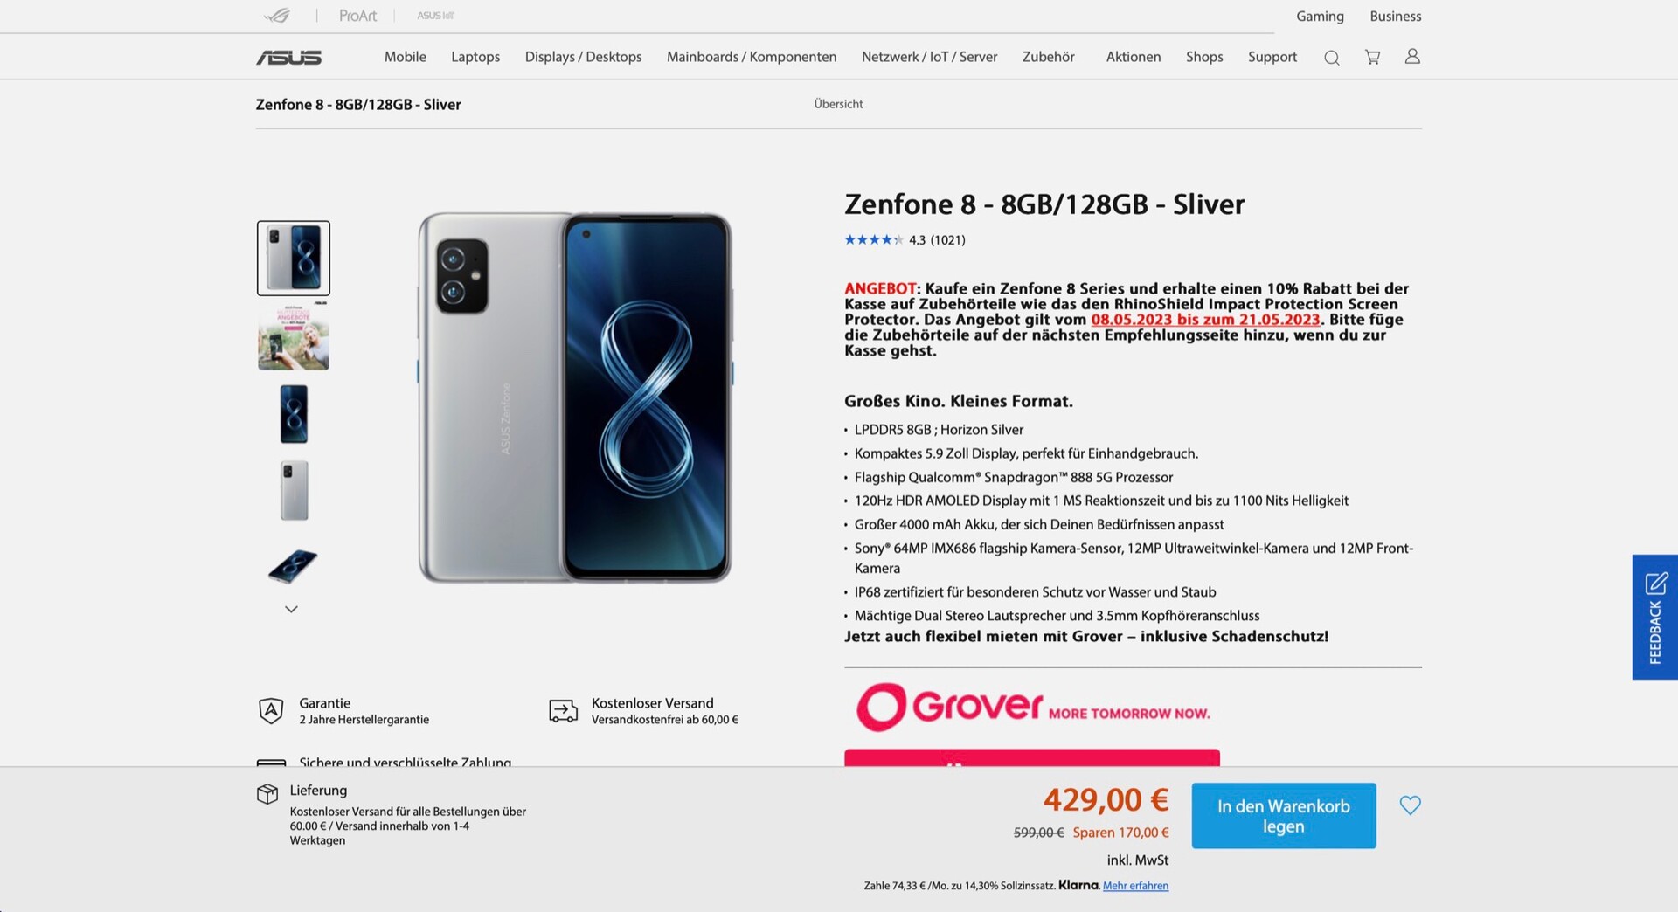Select the Übersicht tab
1678x912 pixels.
838,104
